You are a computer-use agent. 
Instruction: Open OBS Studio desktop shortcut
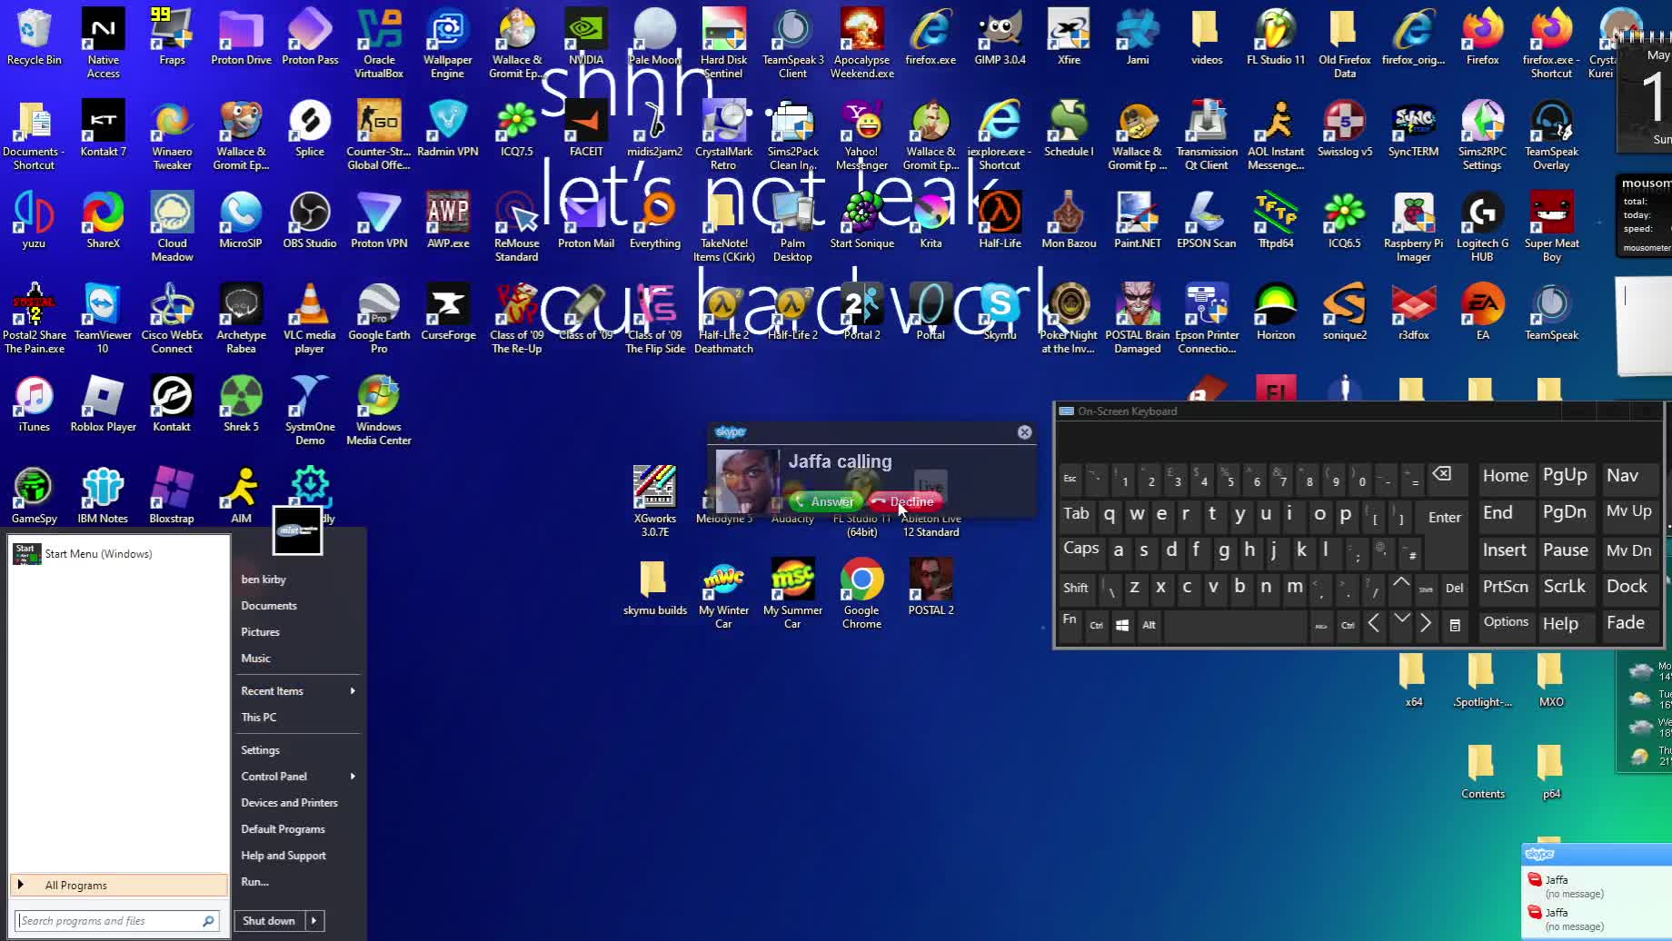(x=309, y=221)
